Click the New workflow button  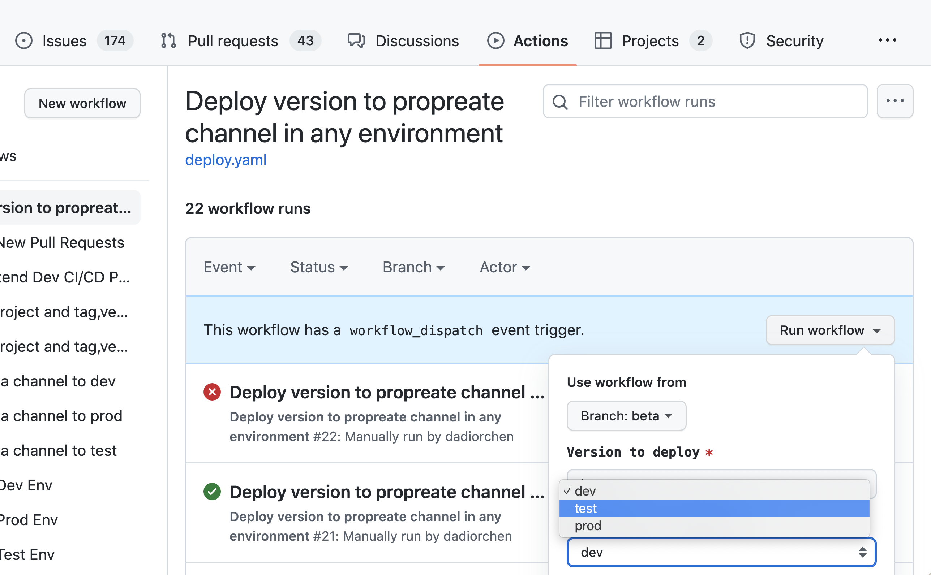click(x=82, y=103)
